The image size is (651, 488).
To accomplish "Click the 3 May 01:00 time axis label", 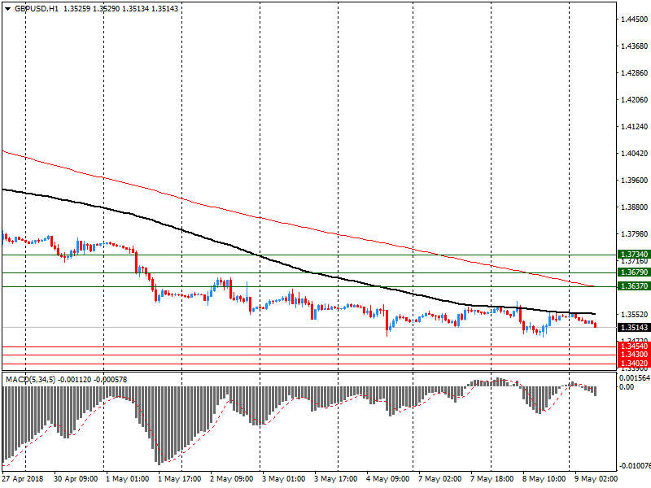I will [x=283, y=479].
